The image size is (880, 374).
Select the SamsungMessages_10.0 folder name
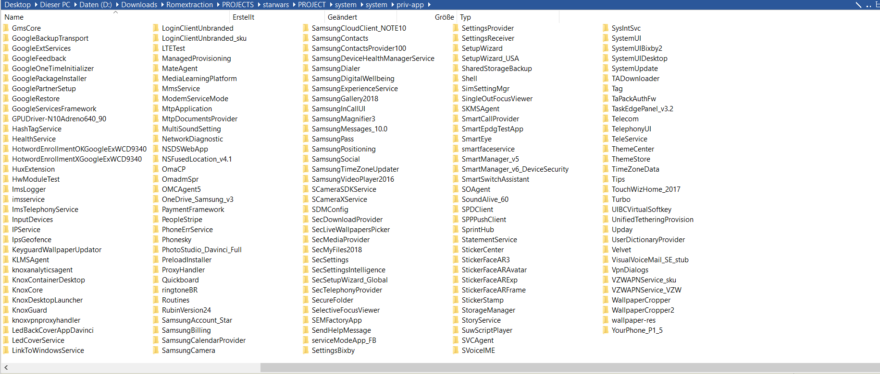click(x=349, y=129)
